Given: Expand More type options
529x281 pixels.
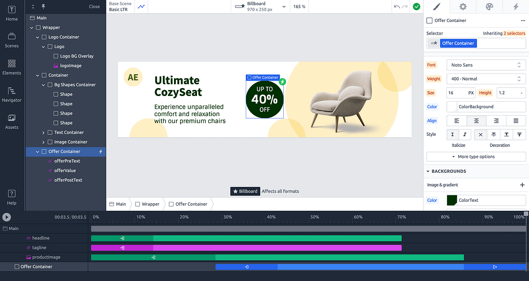Looking at the screenshot, I should [x=476, y=157].
